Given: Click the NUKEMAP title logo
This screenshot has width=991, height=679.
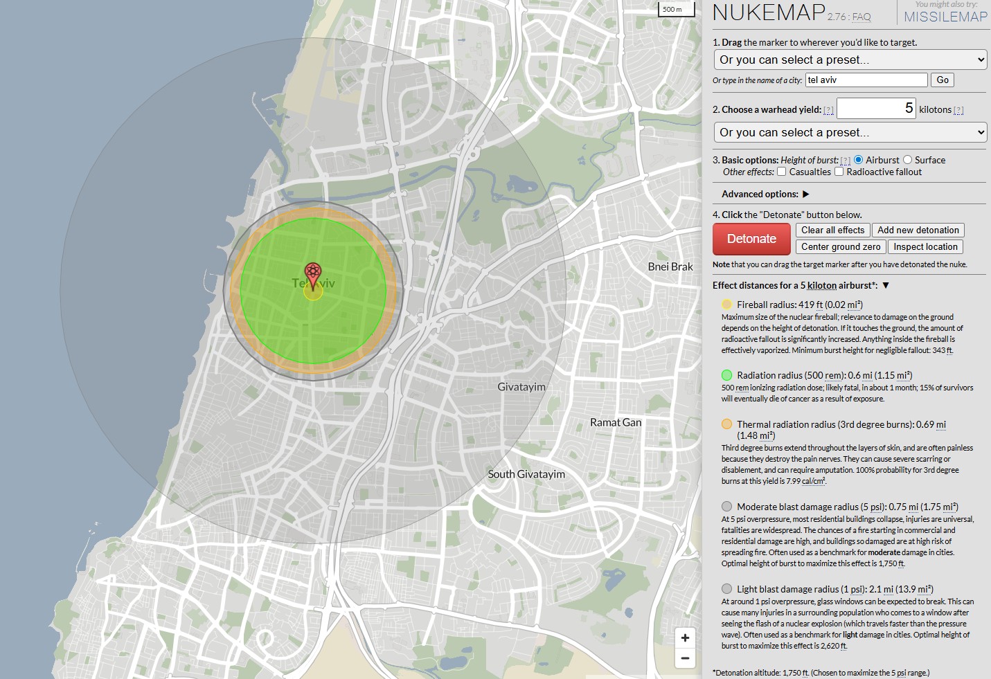Looking at the screenshot, I should coord(769,12).
